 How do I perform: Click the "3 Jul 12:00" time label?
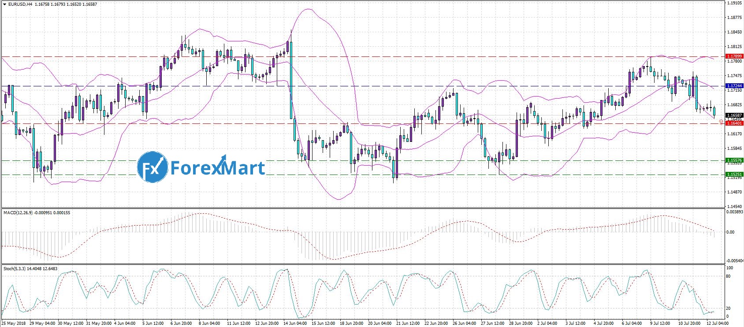[575, 323]
